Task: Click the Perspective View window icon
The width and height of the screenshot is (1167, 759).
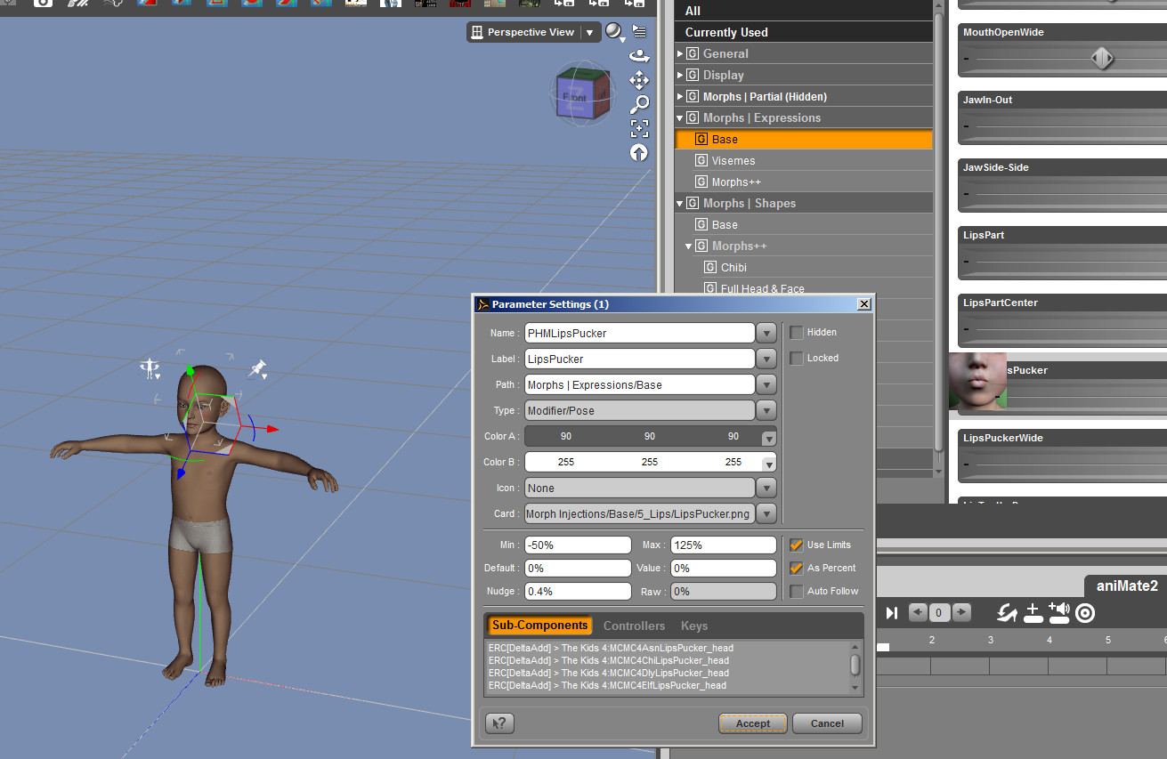Action: coord(477,32)
